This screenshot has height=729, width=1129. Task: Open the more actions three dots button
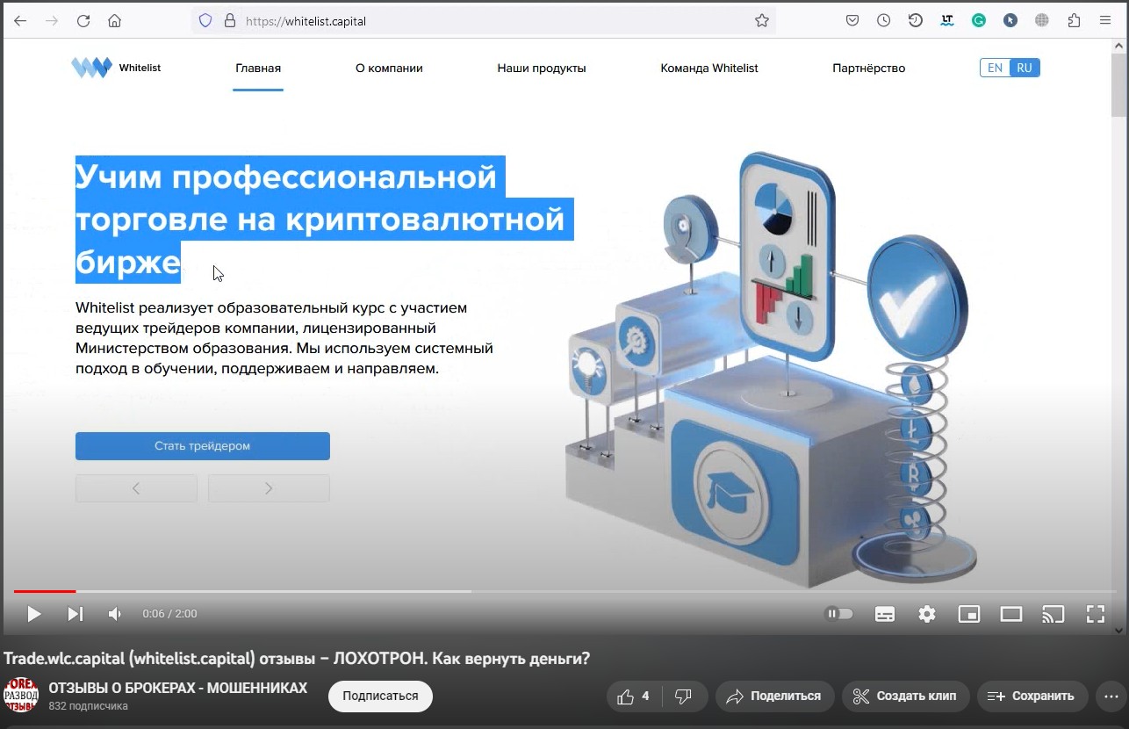tap(1111, 696)
